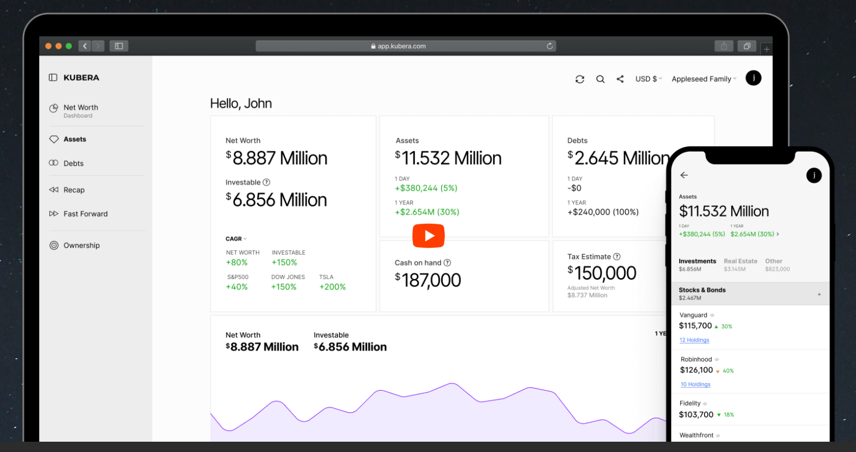
Task: Click the +$380,244 (5%) 1 day value
Action: pyautogui.click(x=426, y=188)
